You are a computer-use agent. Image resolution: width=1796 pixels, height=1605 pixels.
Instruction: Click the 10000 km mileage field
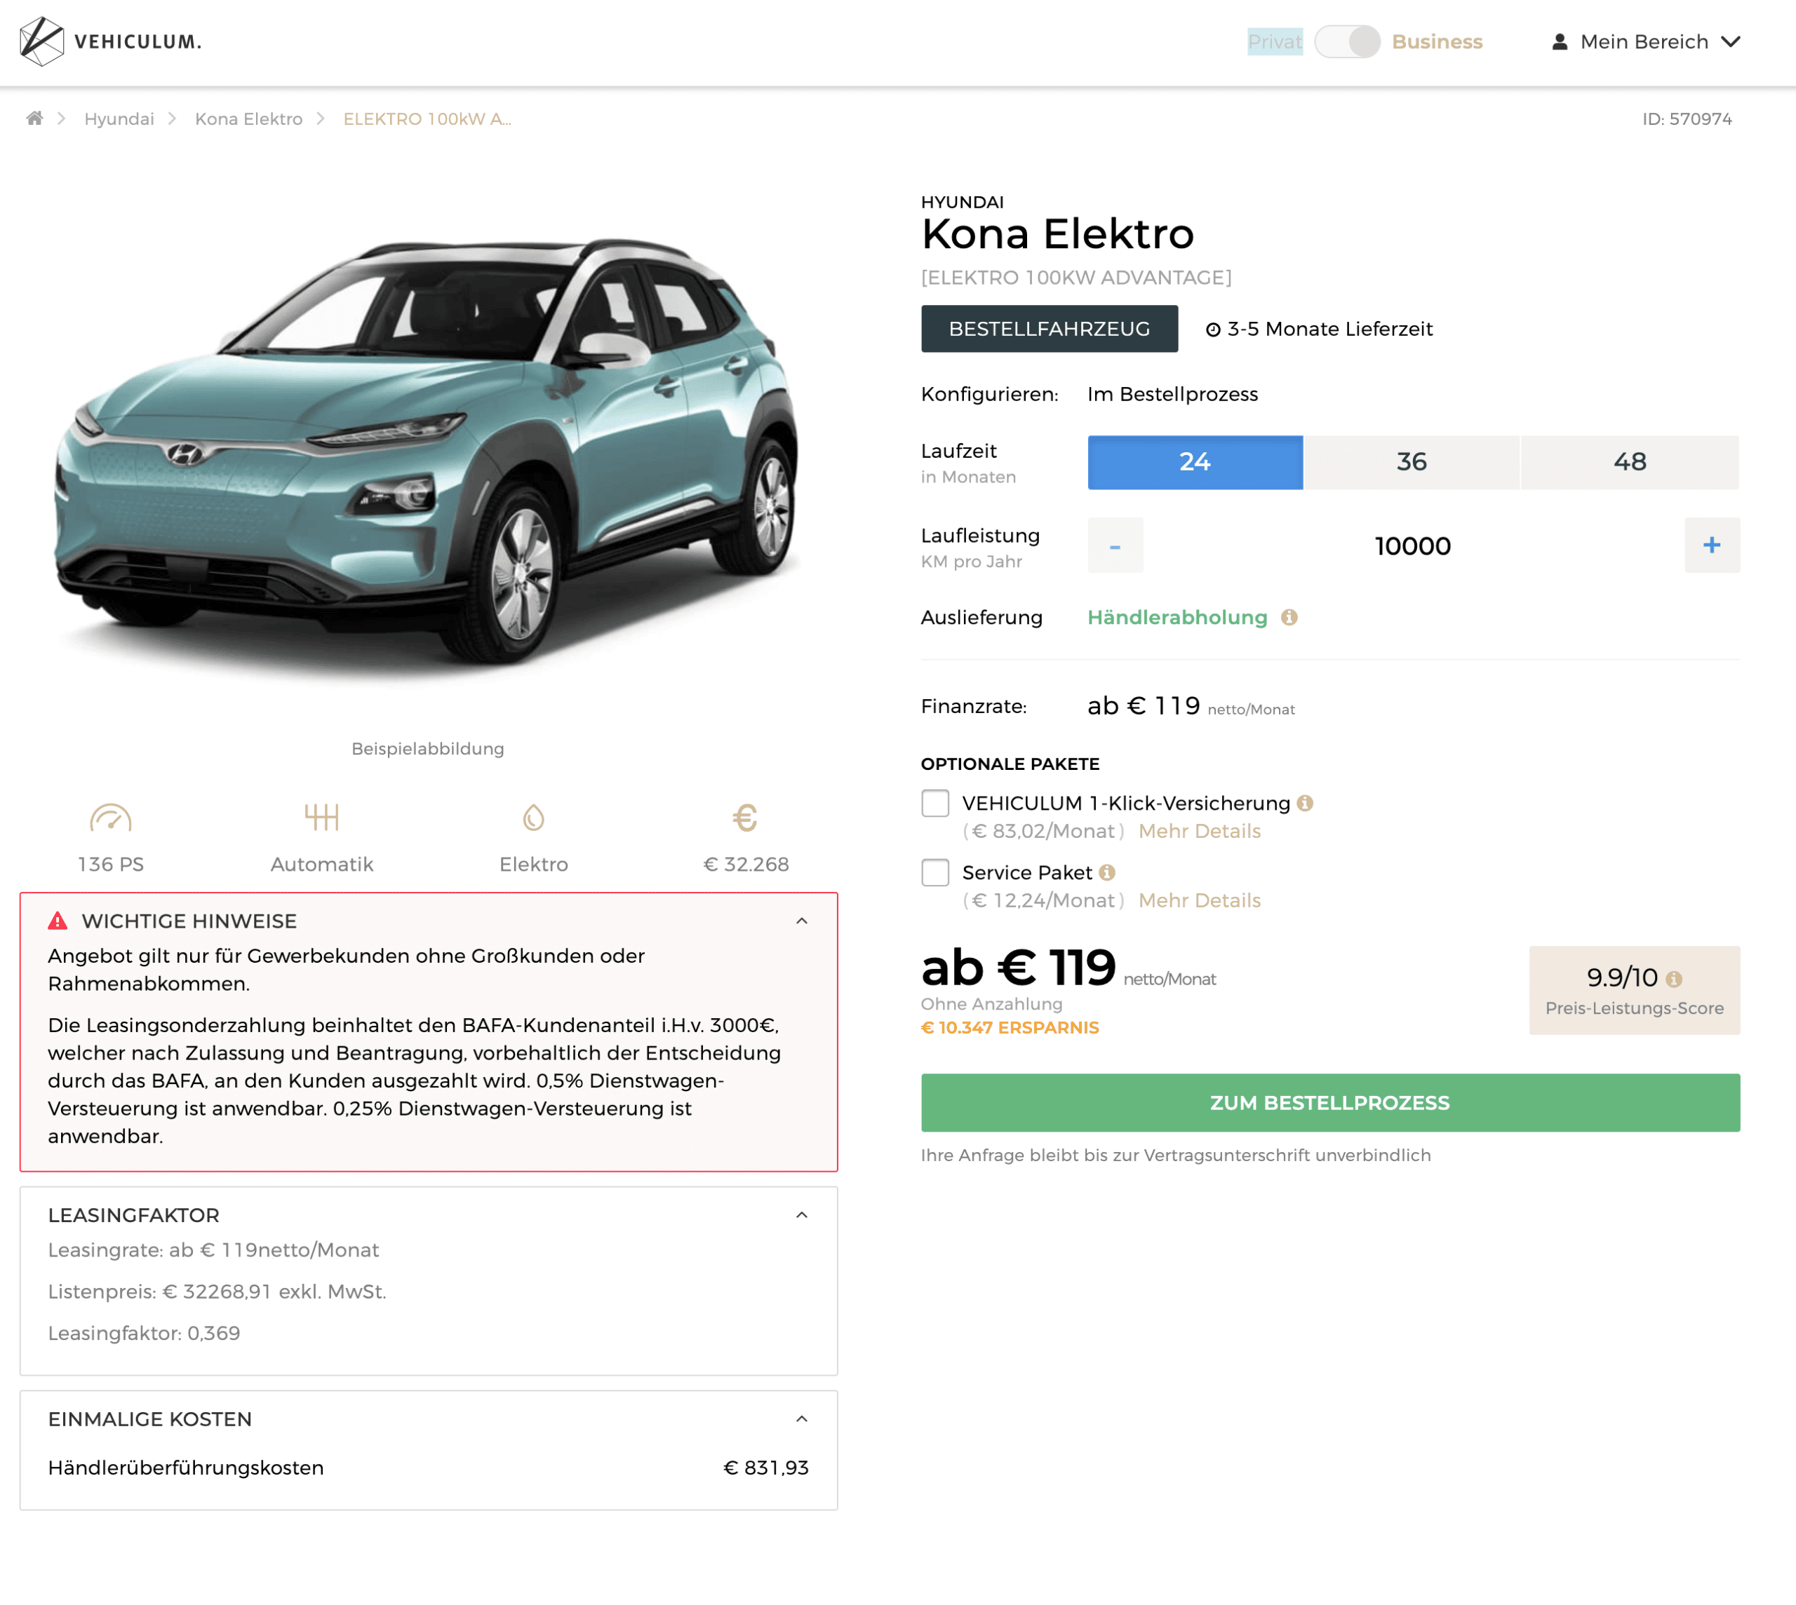(1413, 545)
